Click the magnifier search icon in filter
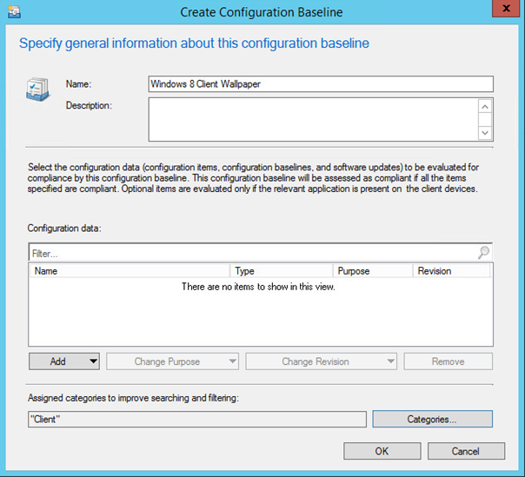The width and height of the screenshot is (525, 477). pyautogui.click(x=483, y=253)
